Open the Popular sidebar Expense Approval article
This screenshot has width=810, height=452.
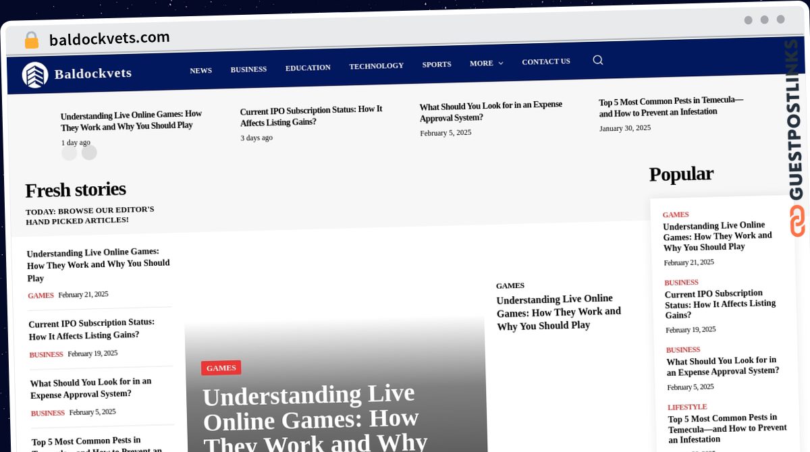click(x=723, y=366)
